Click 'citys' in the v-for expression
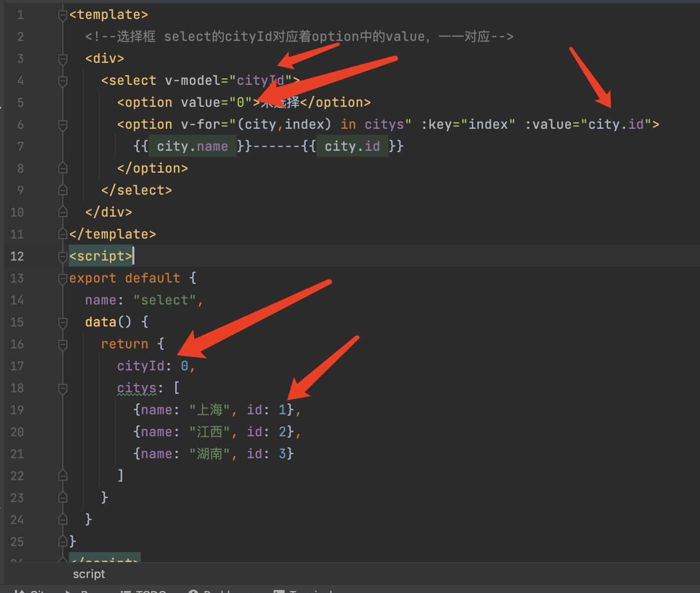 click(384, 124)
